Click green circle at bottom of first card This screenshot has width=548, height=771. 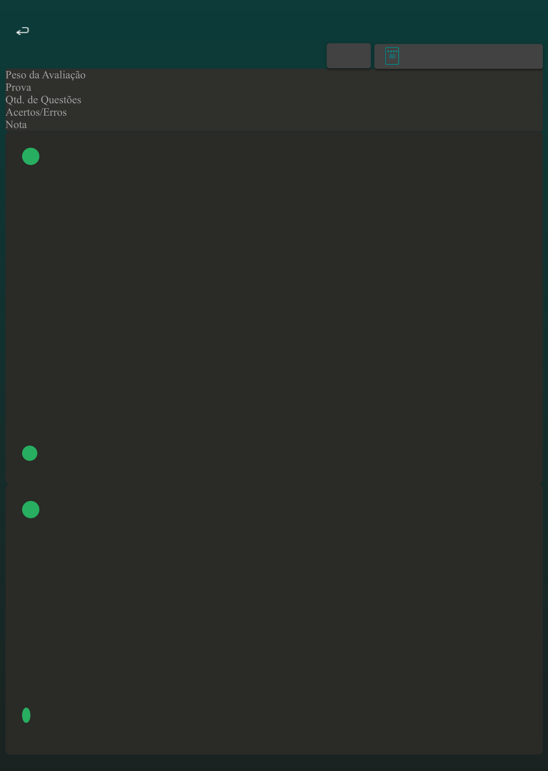click(30, 453)
